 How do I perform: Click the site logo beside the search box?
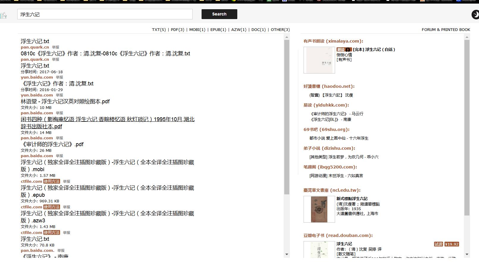click(x=4, y=15)
